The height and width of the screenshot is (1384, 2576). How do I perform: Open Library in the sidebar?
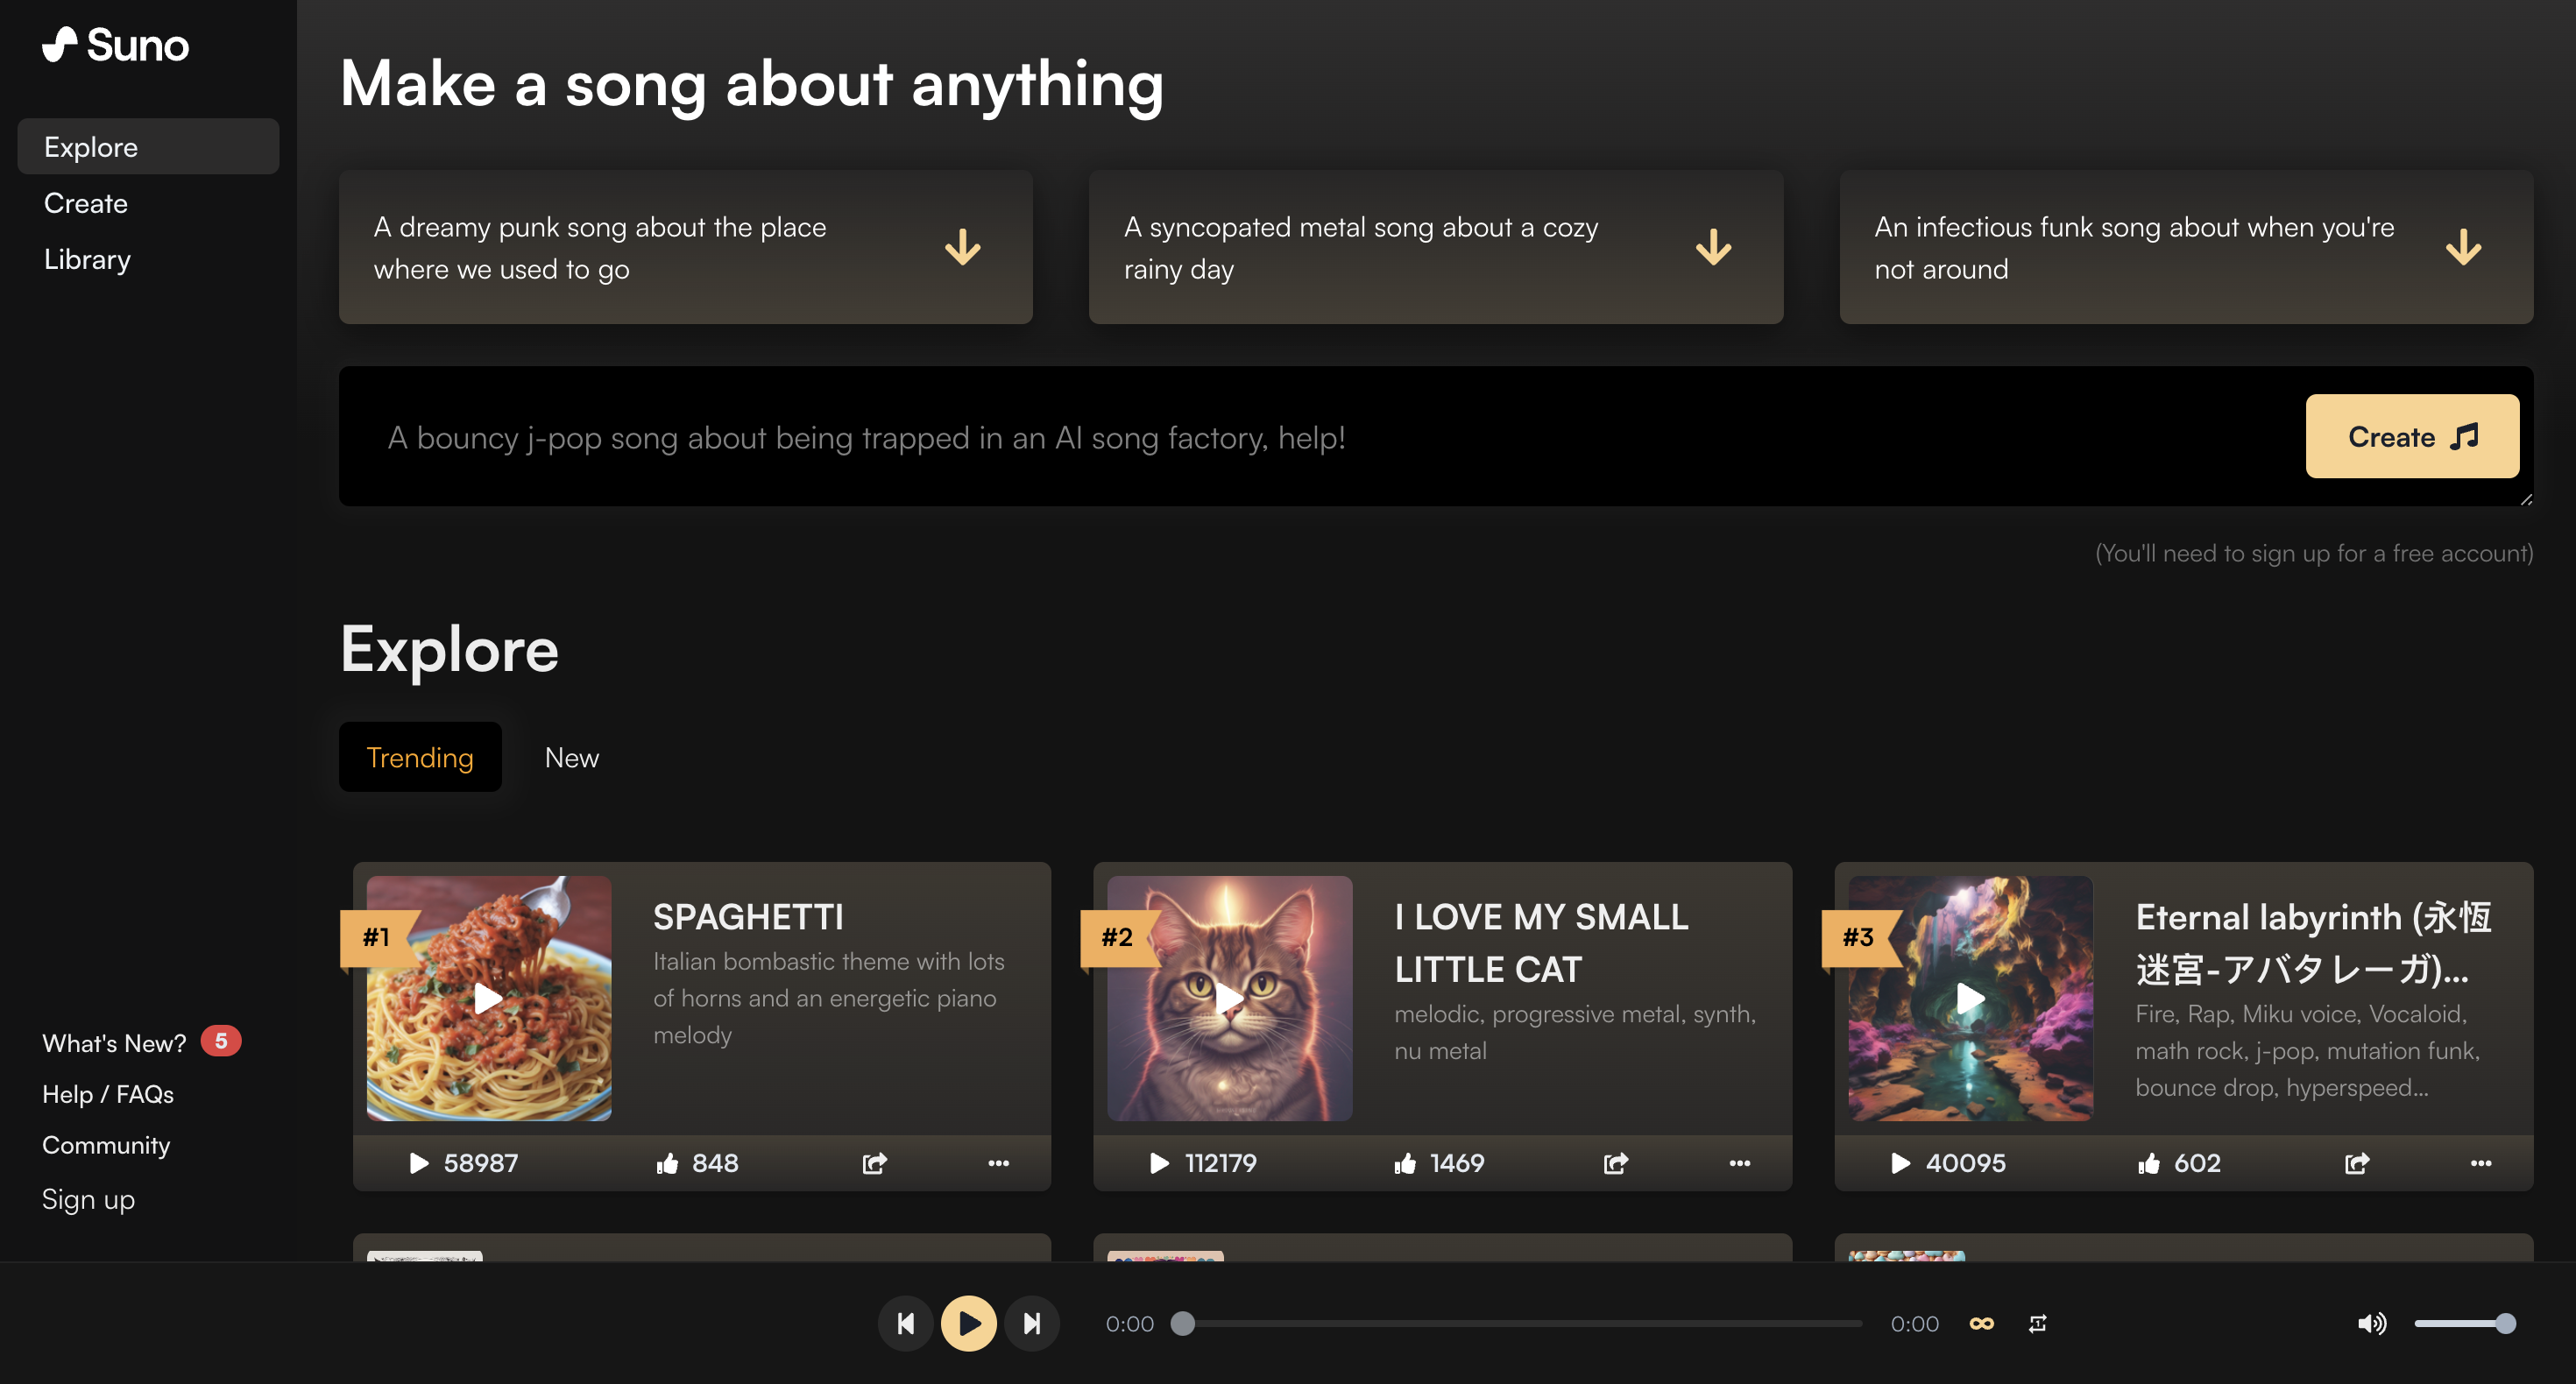click(x=87, y=259)
